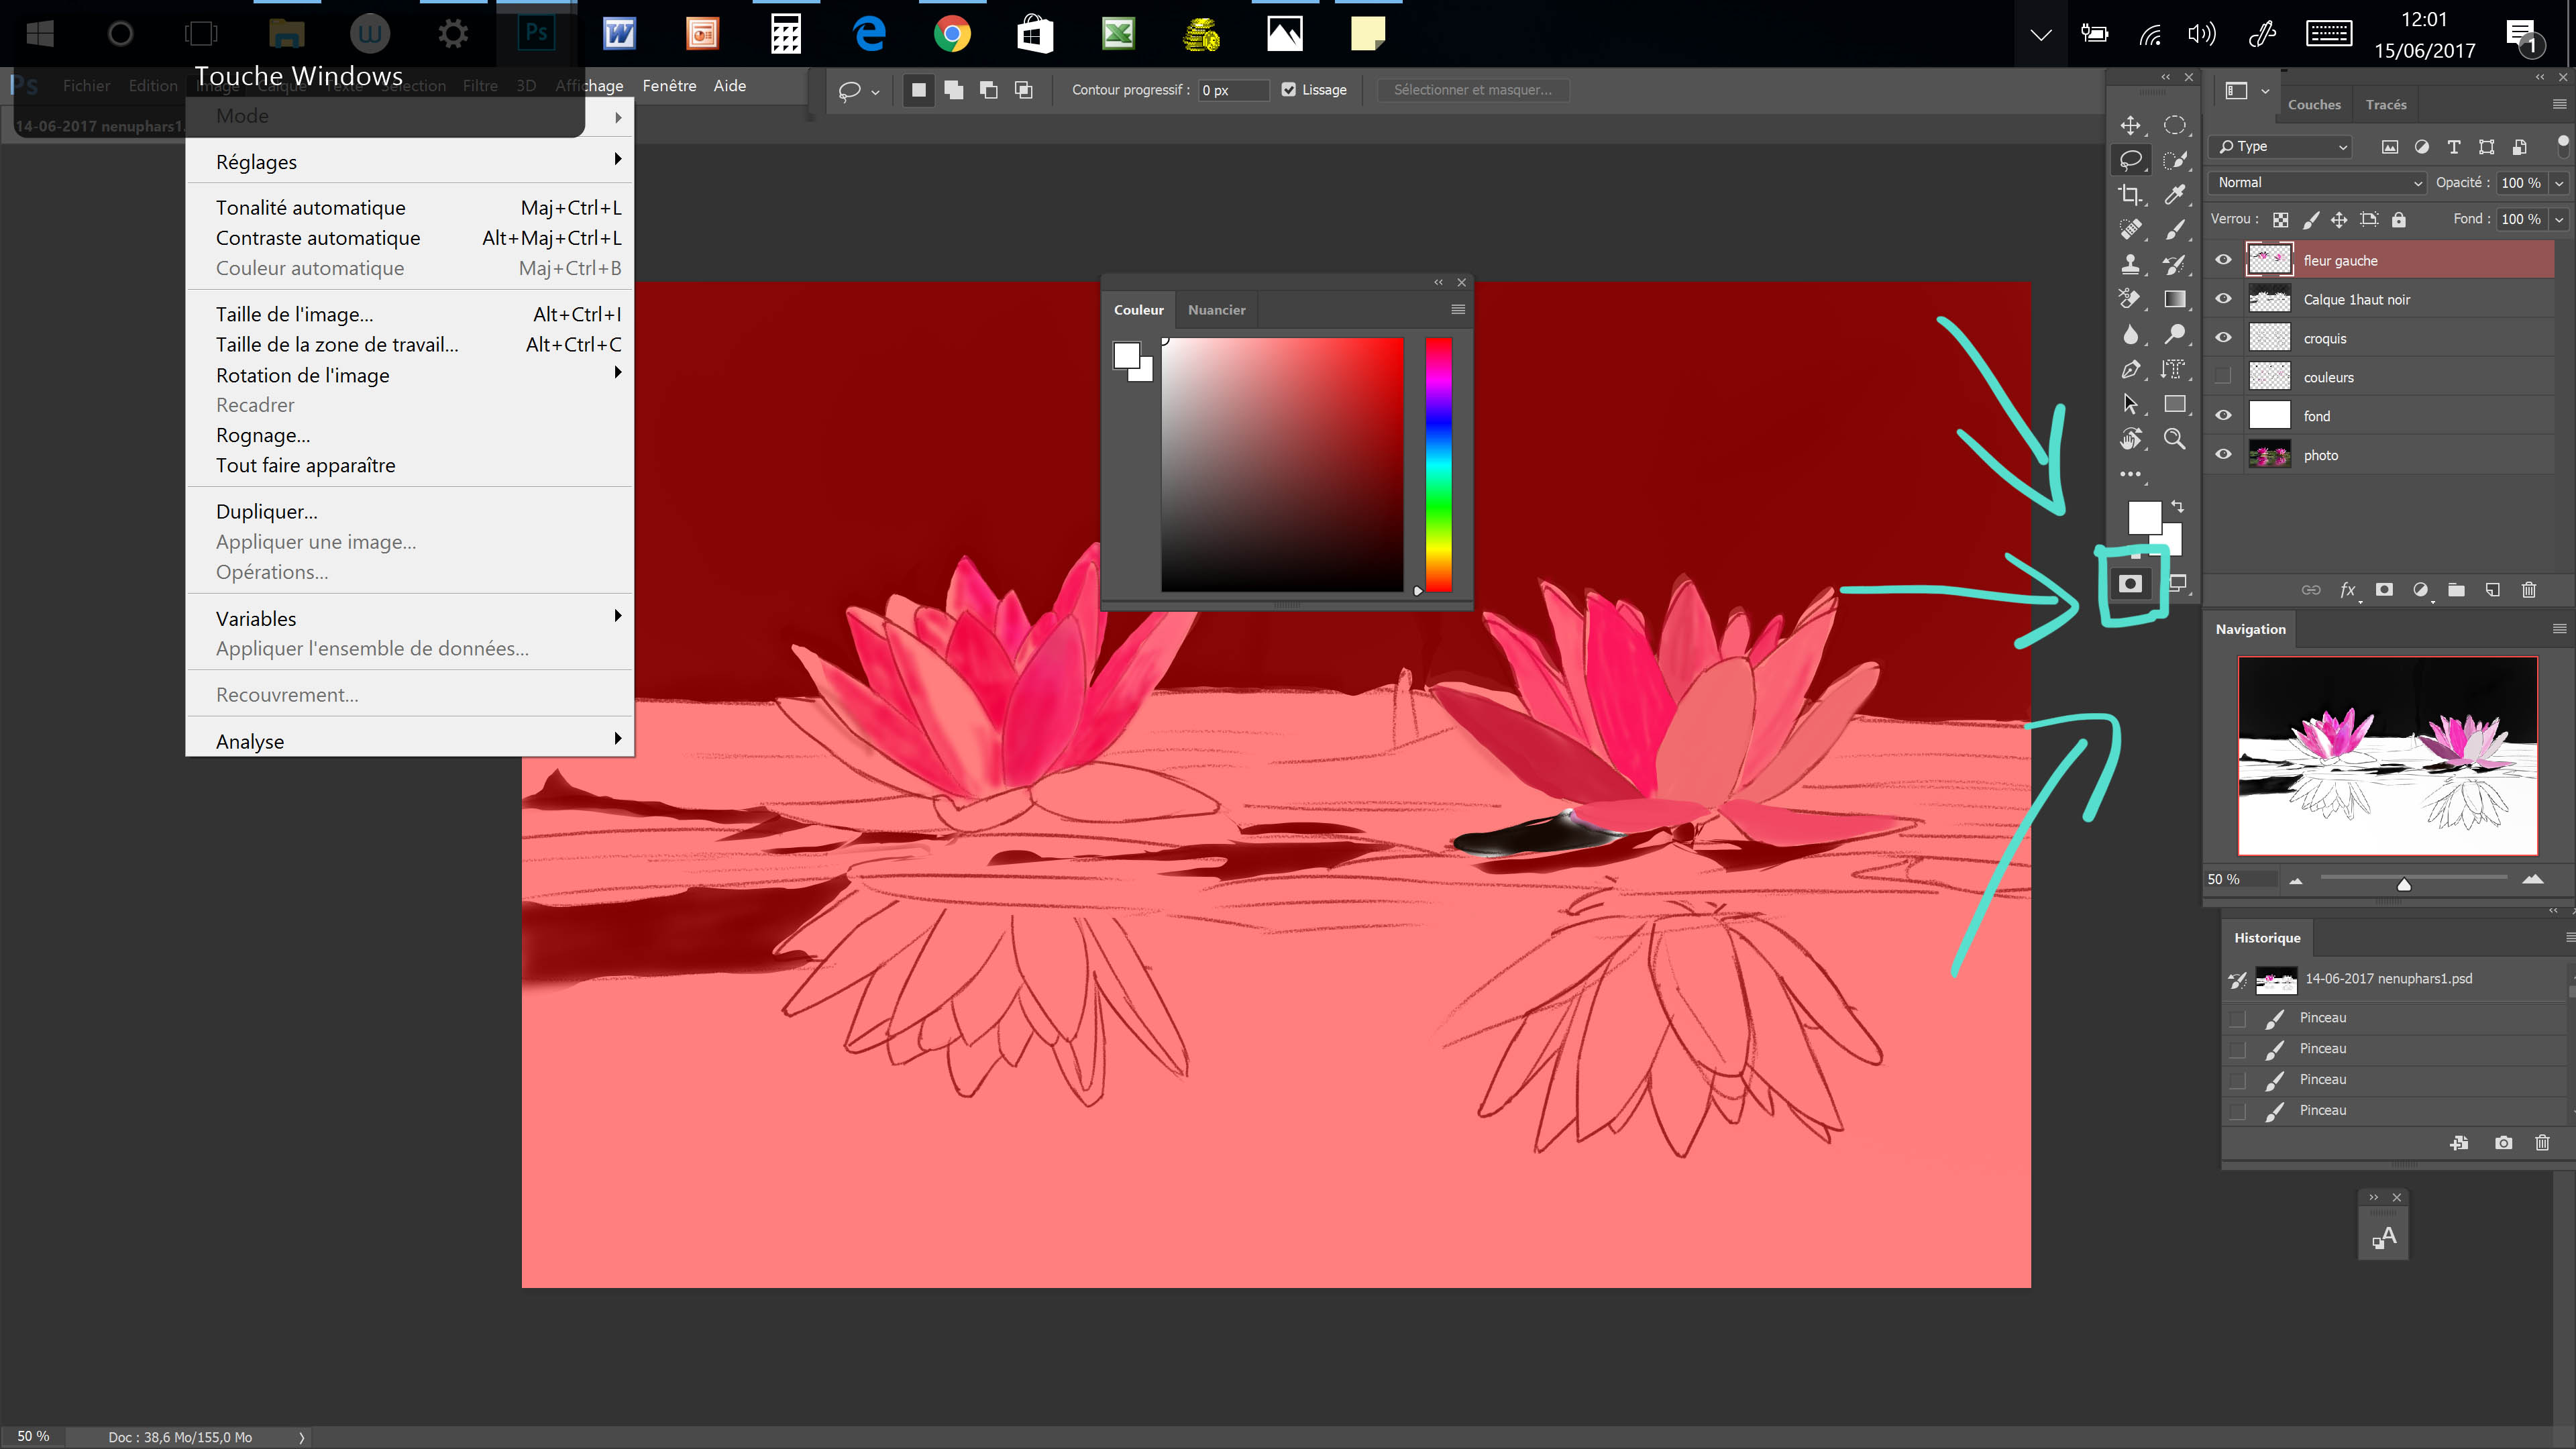Expand the Opacité value dropdown arrow
Image resolution: width=2576 pixels, height=1449 pixels.
[x=2559, y=183]
